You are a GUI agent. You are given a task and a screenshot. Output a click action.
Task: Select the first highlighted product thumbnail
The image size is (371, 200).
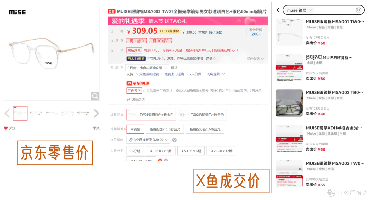[20, 113]
